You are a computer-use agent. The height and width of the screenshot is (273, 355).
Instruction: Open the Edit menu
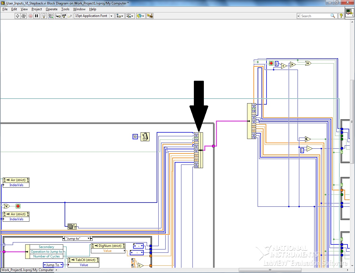pos(14,9)
